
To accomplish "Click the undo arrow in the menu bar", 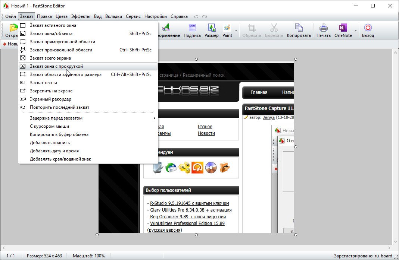I will [x=196, y=17].
